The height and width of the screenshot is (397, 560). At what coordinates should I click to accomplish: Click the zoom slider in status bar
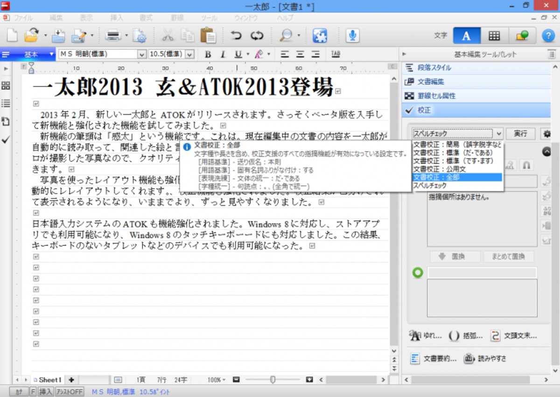click(273, 380)
